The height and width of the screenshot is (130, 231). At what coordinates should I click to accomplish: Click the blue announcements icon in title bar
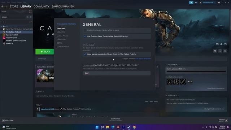pyautogui.click(x=191, y=3)
